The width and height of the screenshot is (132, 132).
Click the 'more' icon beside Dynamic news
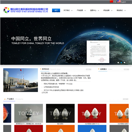coord(88,69)
